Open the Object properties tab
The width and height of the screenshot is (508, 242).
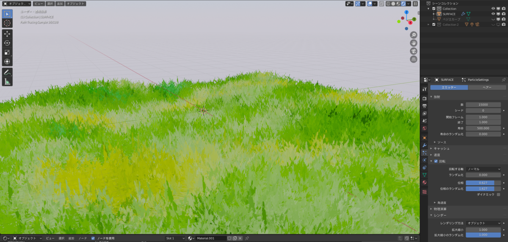(x=425, y=137)
